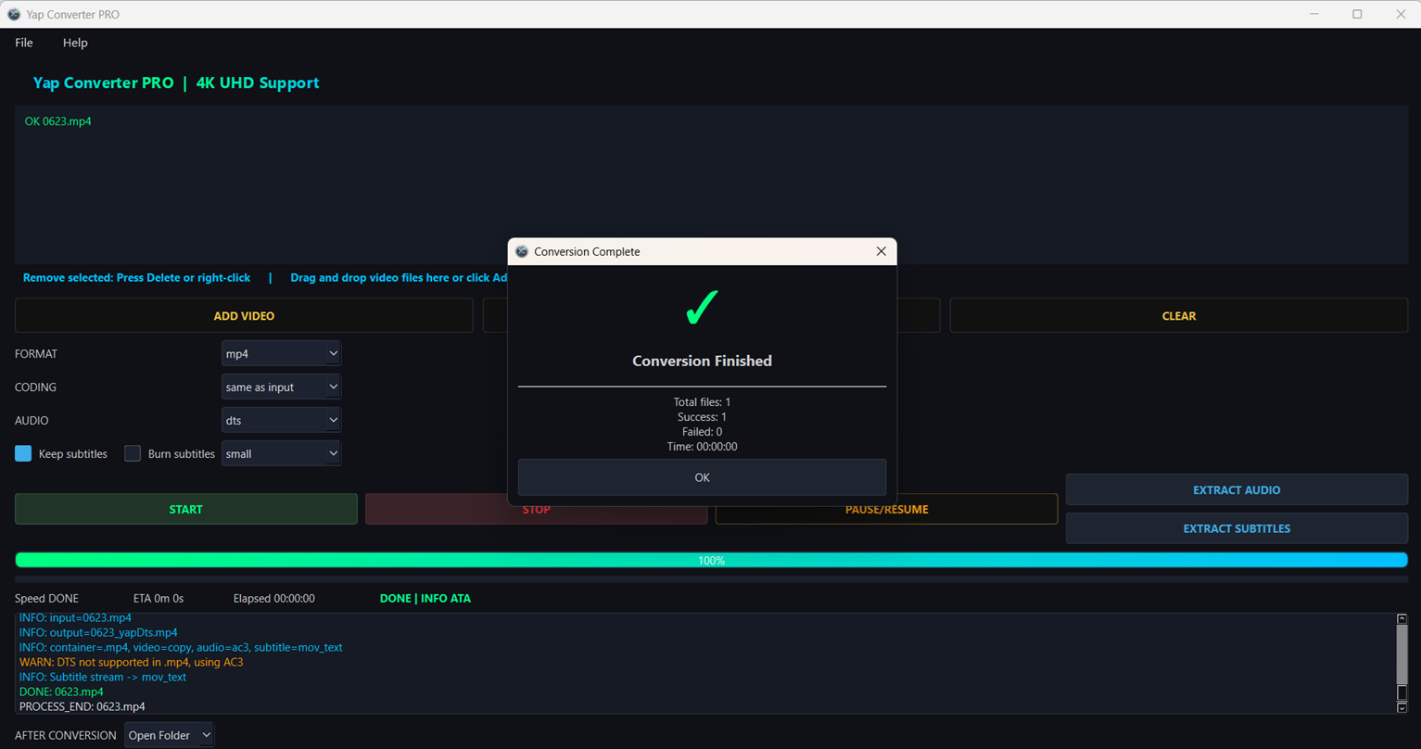Open the File menu
The height and width of the screenshot is (749, 1421).
(x=24, y=43)
